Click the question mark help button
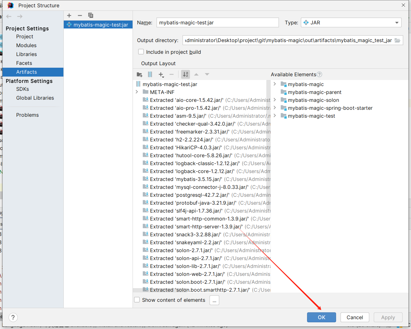Screen dimensions: 411x329 click(13, 317)
